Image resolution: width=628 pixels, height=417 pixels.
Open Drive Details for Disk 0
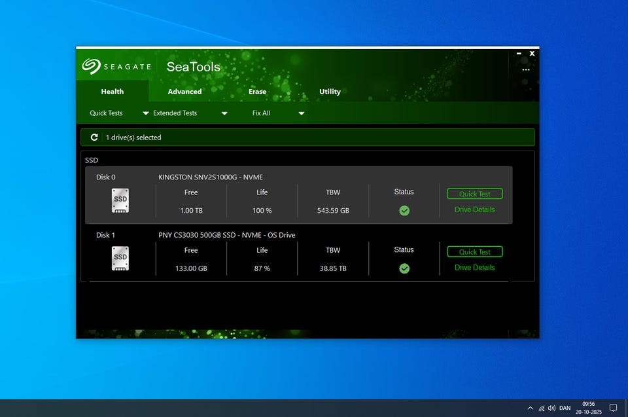pyautogui.click(x=475, y=209)
